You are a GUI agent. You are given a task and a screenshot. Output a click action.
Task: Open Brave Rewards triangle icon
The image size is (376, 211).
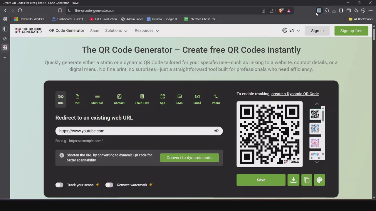[x=289, y=11]
